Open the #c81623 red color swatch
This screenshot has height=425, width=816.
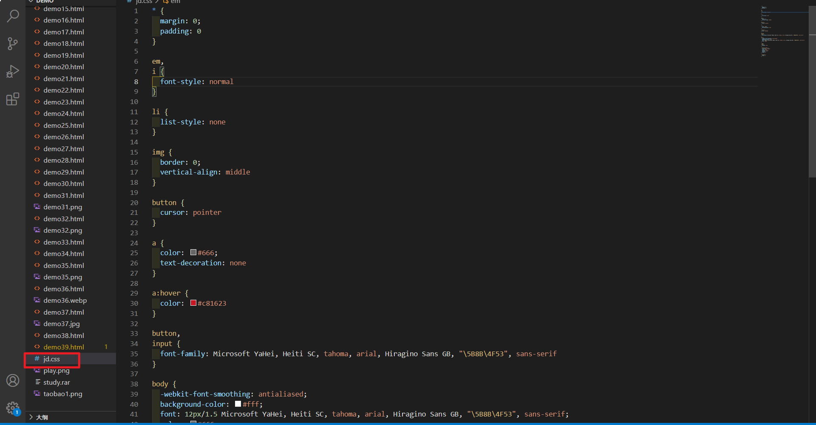(193, 303)
